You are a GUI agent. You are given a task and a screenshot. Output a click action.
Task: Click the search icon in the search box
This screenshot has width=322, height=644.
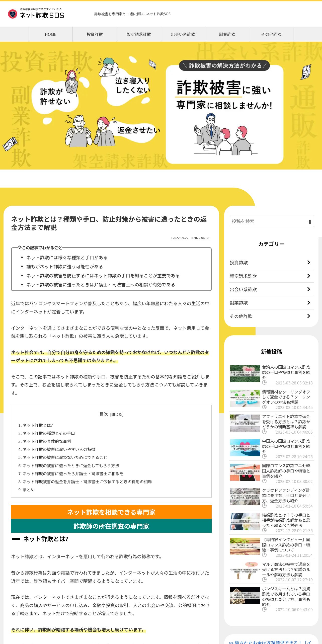(310, 222)
